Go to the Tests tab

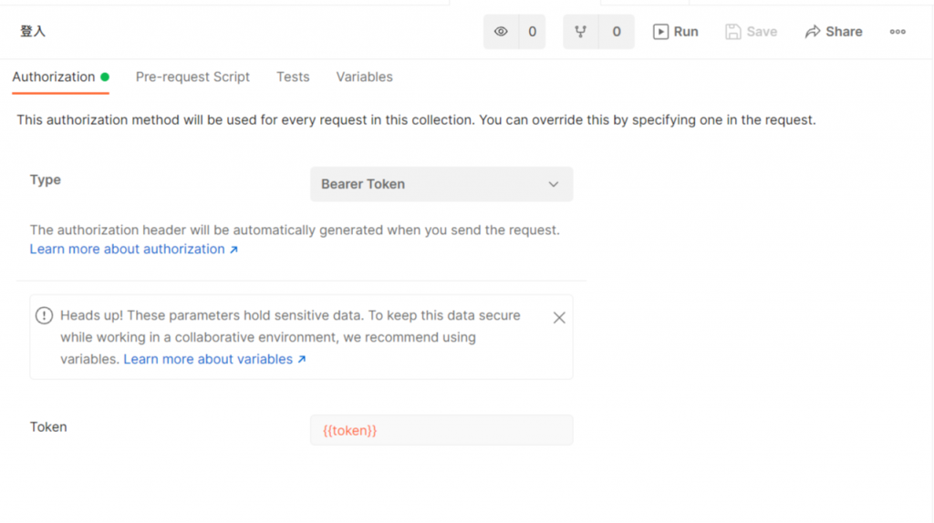[x=293, y=77]
